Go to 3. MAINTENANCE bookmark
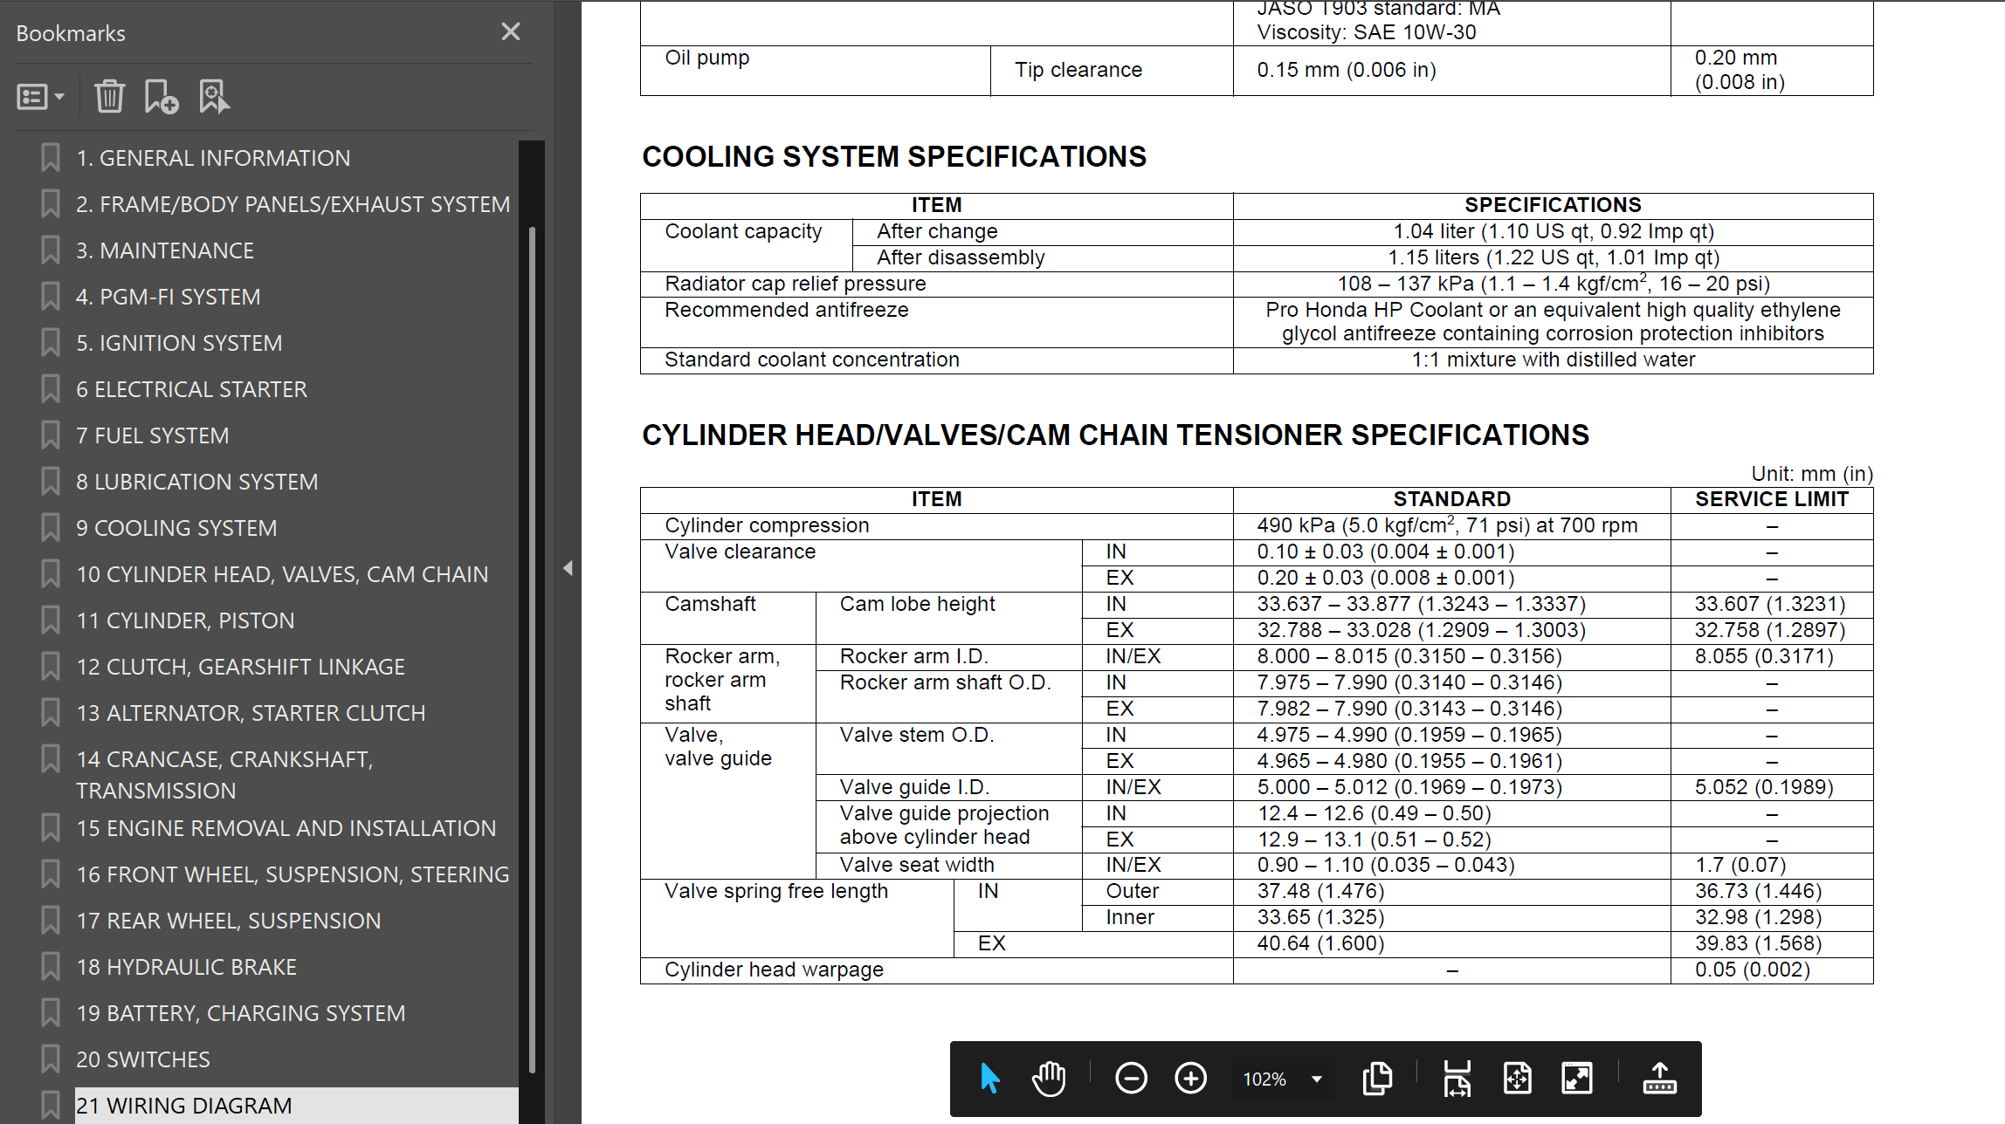This screenshot has height=1124, width=2005. click(x=165, y=250)
